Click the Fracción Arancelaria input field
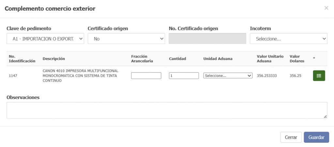The width and height of the screenshot is (334, 147). [x=146, y=75]
